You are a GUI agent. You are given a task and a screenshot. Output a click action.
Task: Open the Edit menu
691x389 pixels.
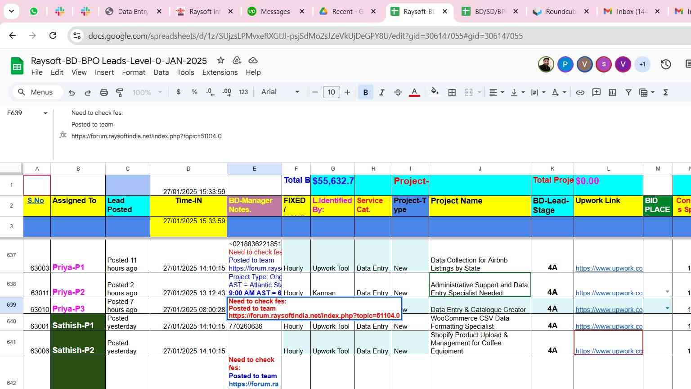pyautogui.click(x=57, y=72)
